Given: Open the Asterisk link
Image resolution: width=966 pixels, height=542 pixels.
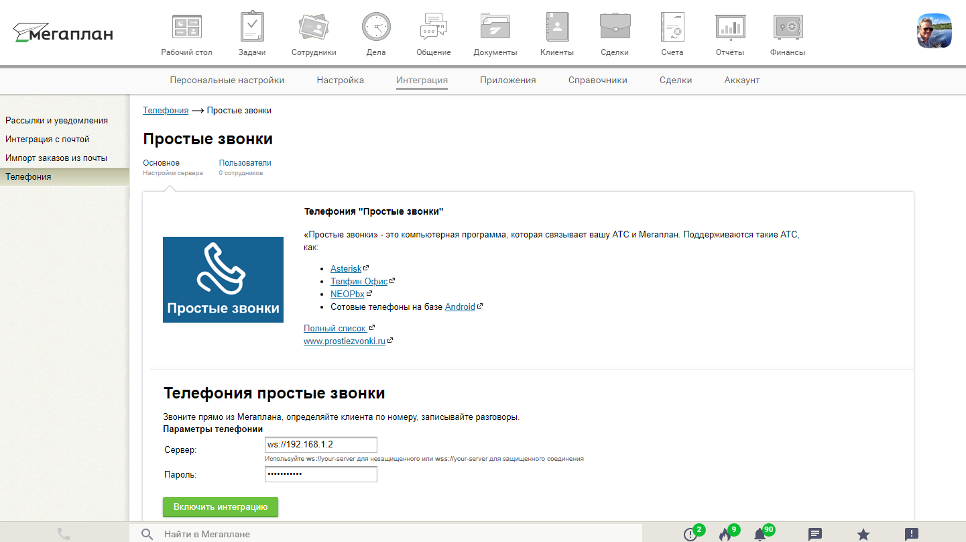Looking at the screenshot, I should tap(346, 268).
